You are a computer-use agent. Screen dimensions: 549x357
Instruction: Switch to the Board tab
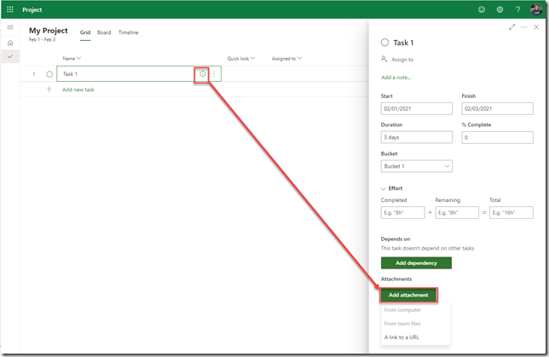click(104, 32)
